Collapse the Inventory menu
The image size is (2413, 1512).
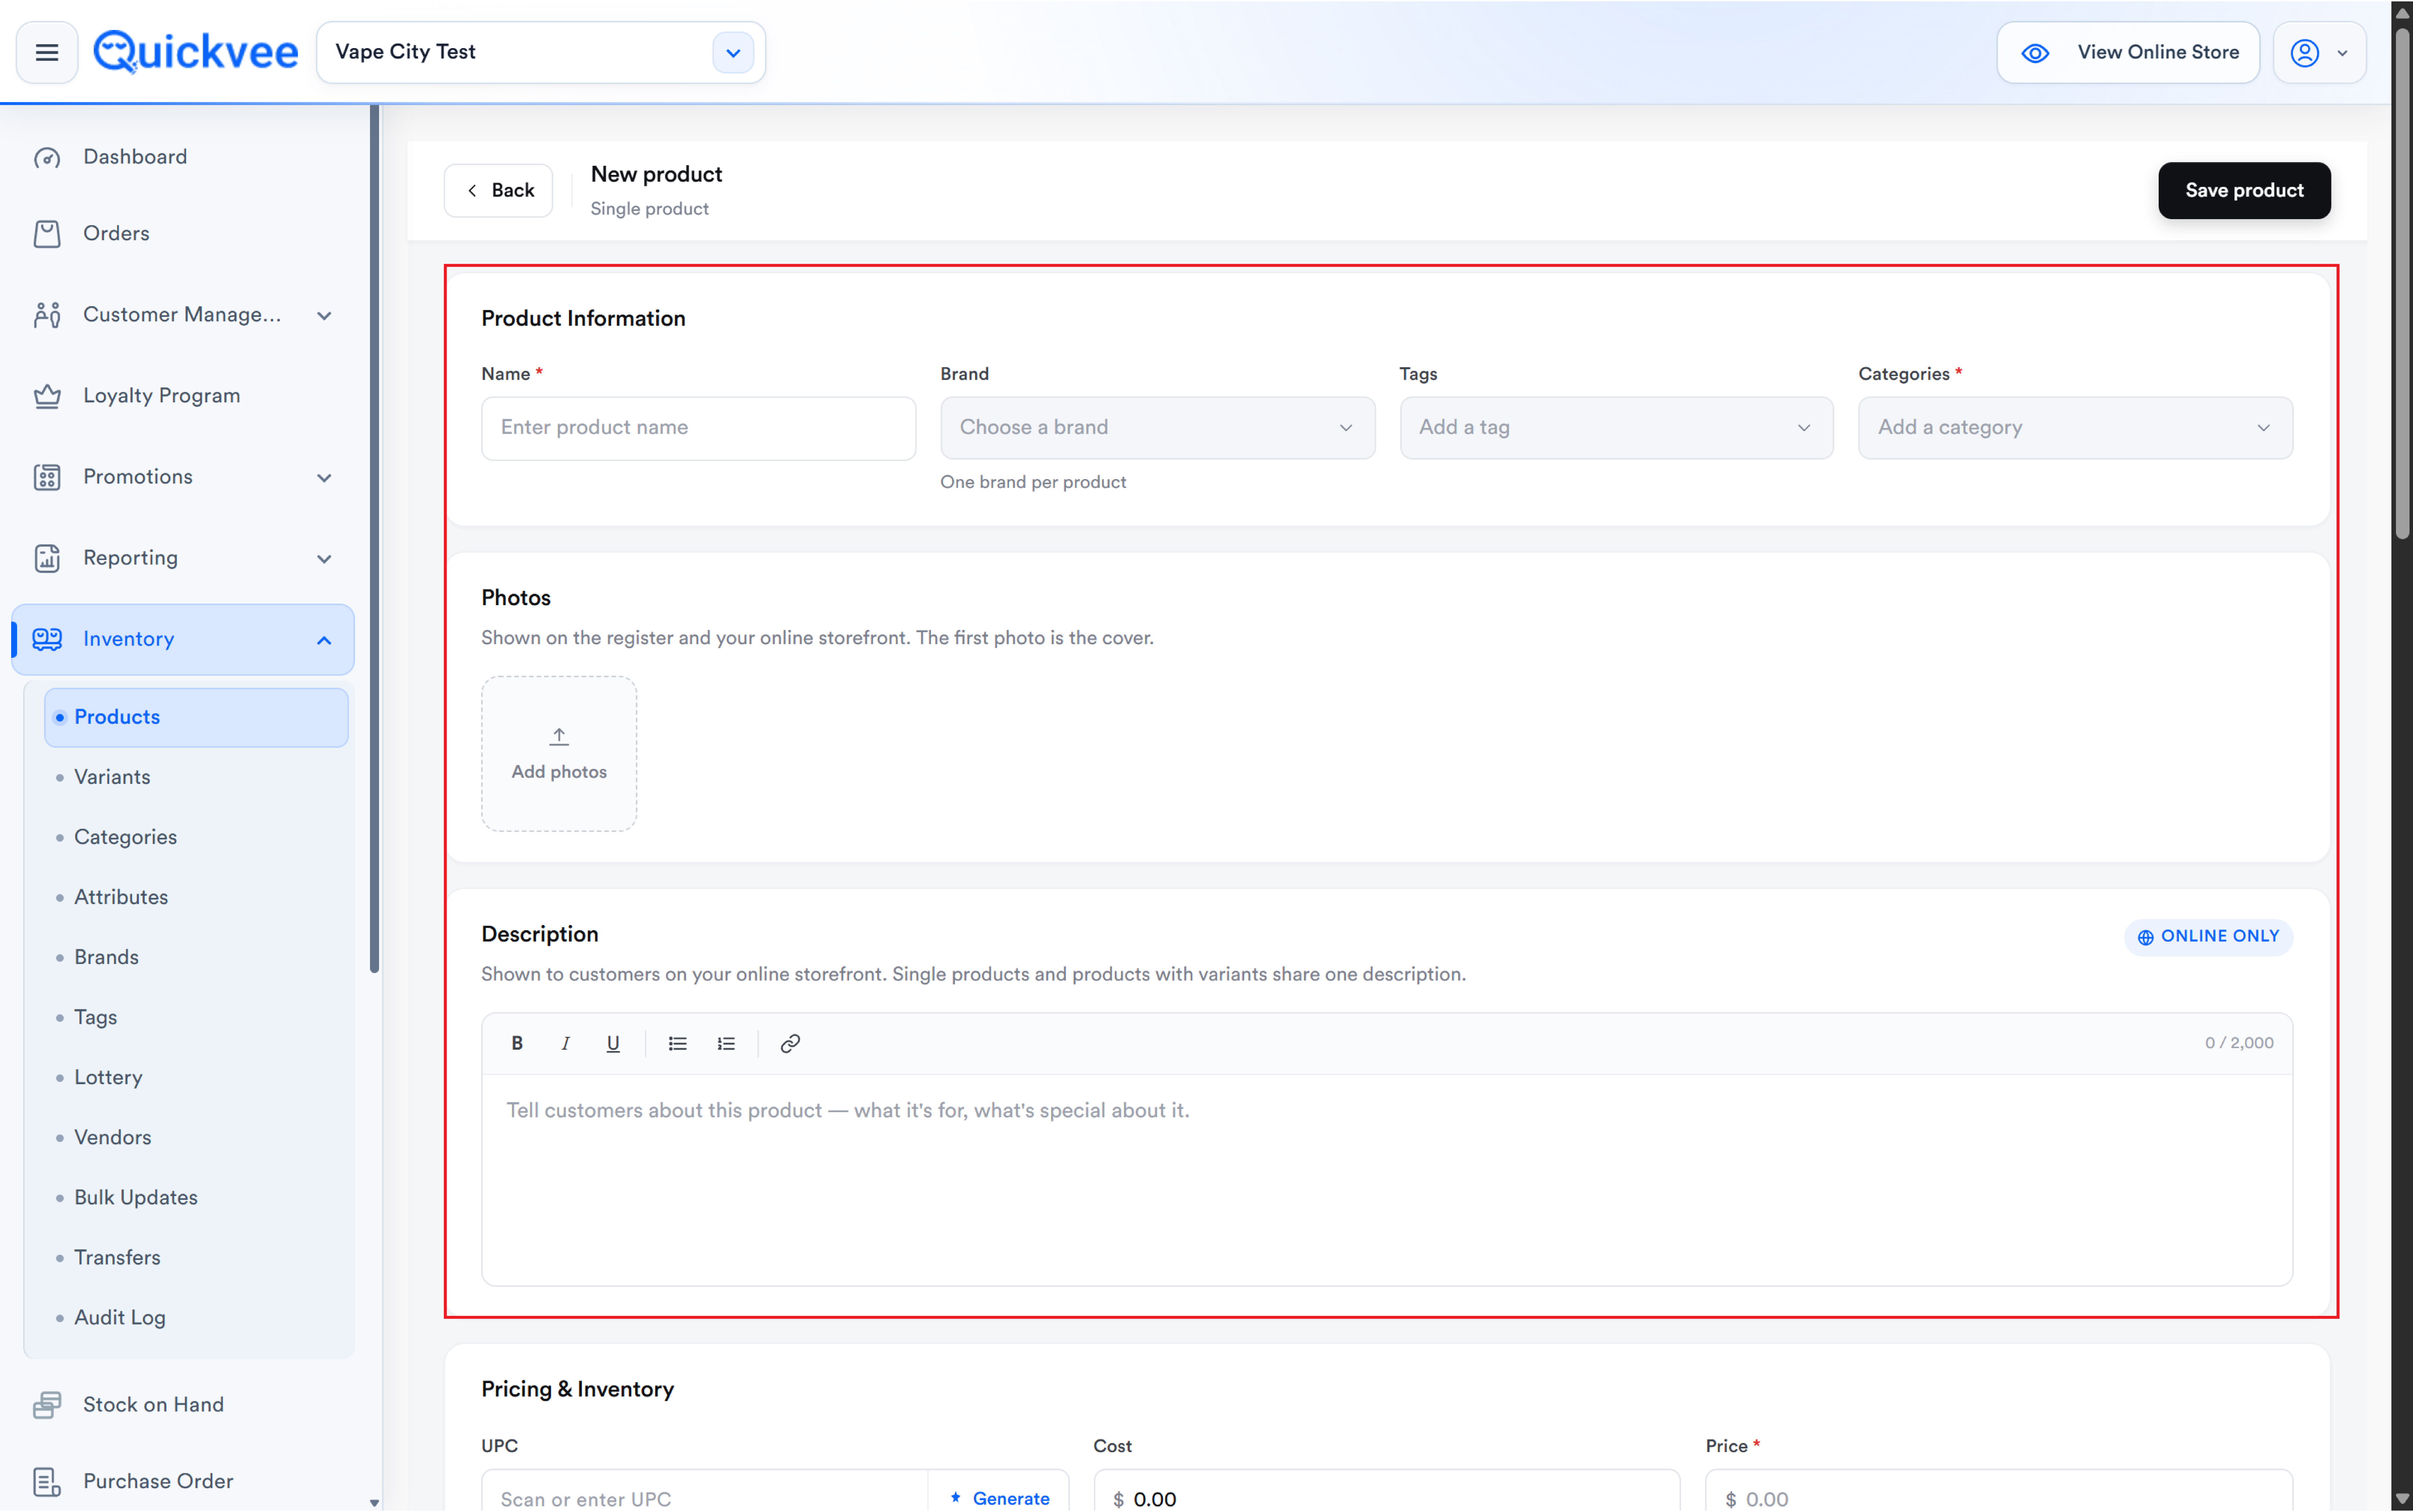click(183, 639)
